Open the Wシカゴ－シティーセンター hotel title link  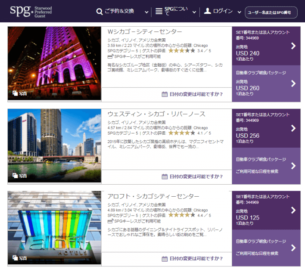tap(145, 32)
